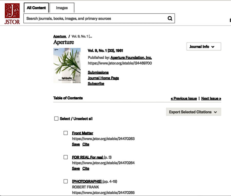
Task: Click the JSTOR logo
Action: [12, 14]
